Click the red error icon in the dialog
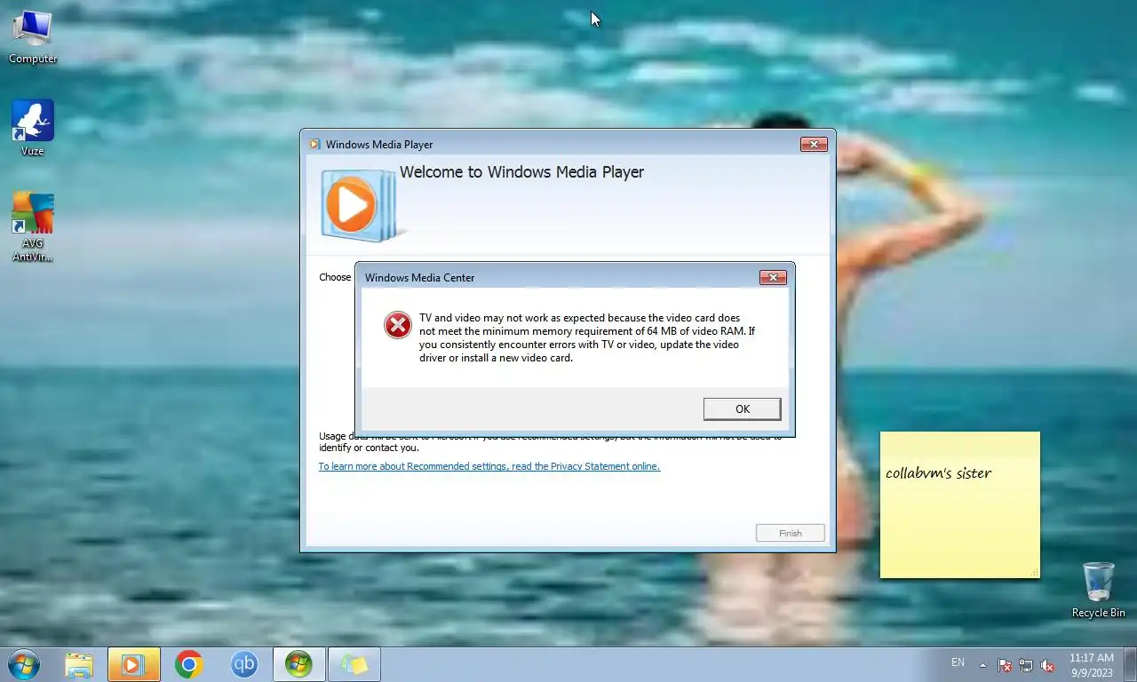 [x=398, y=325]
